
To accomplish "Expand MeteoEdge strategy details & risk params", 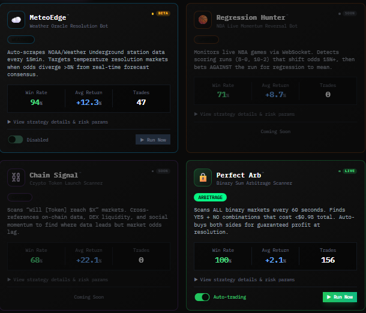I will point(58,122).
